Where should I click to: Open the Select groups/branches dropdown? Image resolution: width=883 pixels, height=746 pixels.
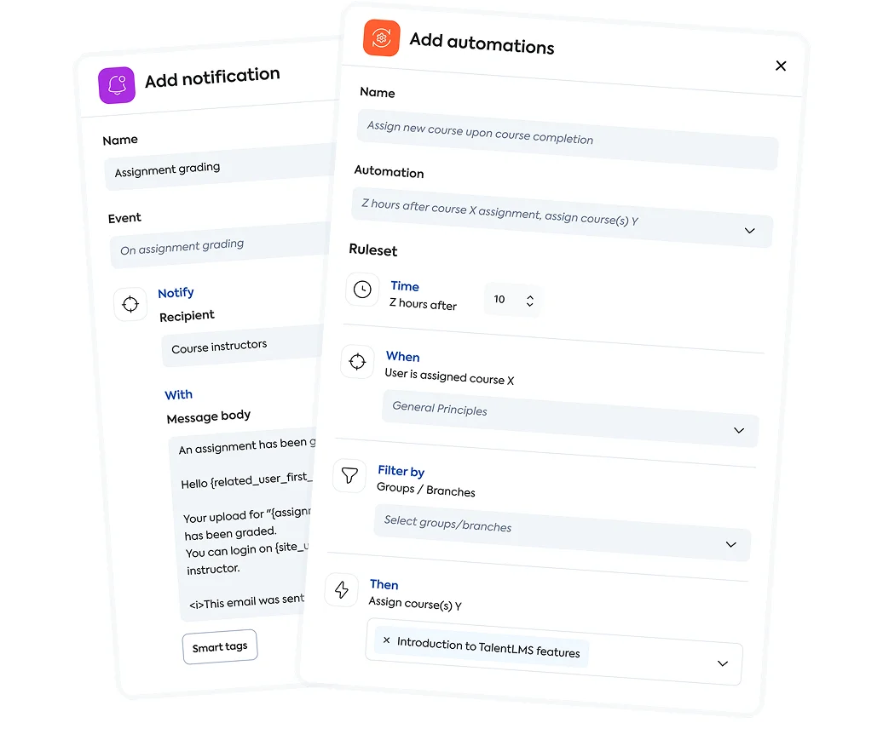tap(730, 545)
